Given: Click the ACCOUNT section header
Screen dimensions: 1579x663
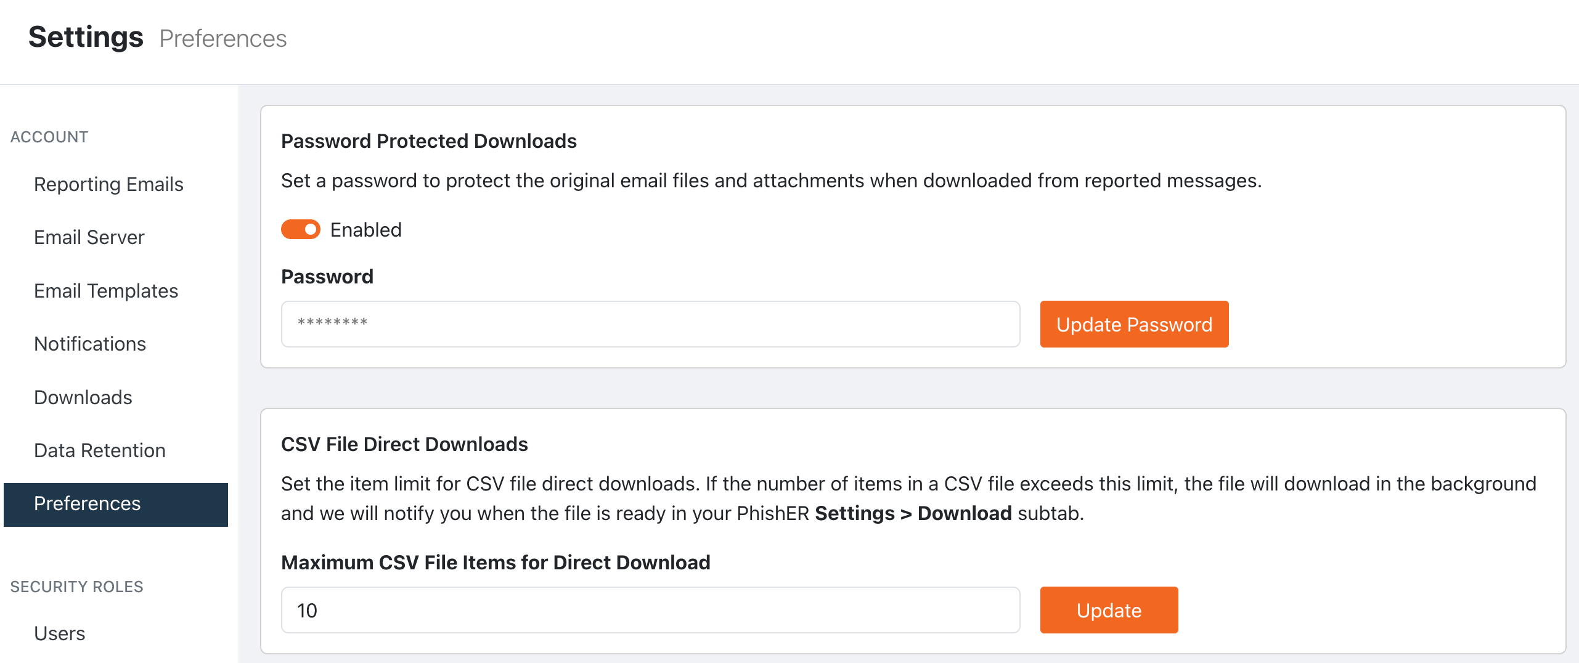Looking at the screenshot, I should pos(49,137).
